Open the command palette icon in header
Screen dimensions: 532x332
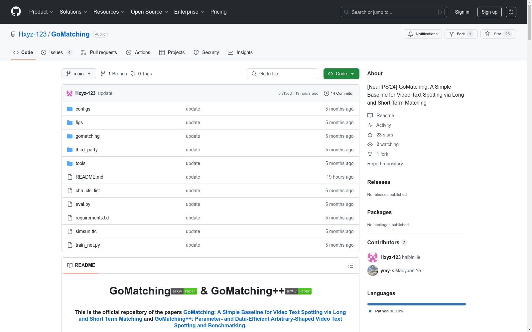pyautogui.click(x=511, y=12)
